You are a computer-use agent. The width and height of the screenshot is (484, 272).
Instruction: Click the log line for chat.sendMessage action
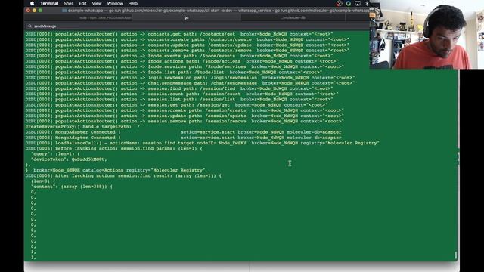190,83
